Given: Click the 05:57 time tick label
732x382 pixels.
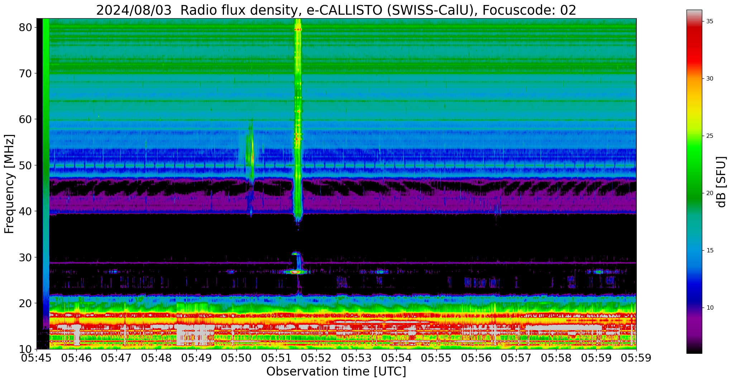Looking at the screenshot, I should point(516,358).
